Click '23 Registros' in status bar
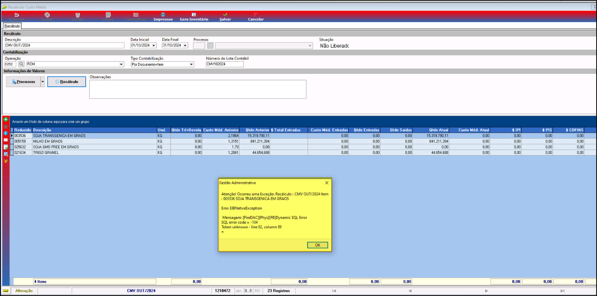Image resolution: width=597 pixels, height=296 pixels. click(278, 291)
